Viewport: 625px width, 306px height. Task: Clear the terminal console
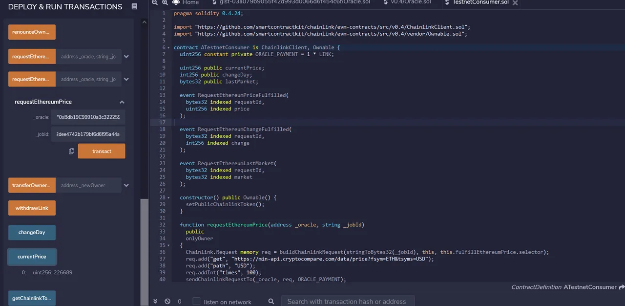tap(167, 302)
